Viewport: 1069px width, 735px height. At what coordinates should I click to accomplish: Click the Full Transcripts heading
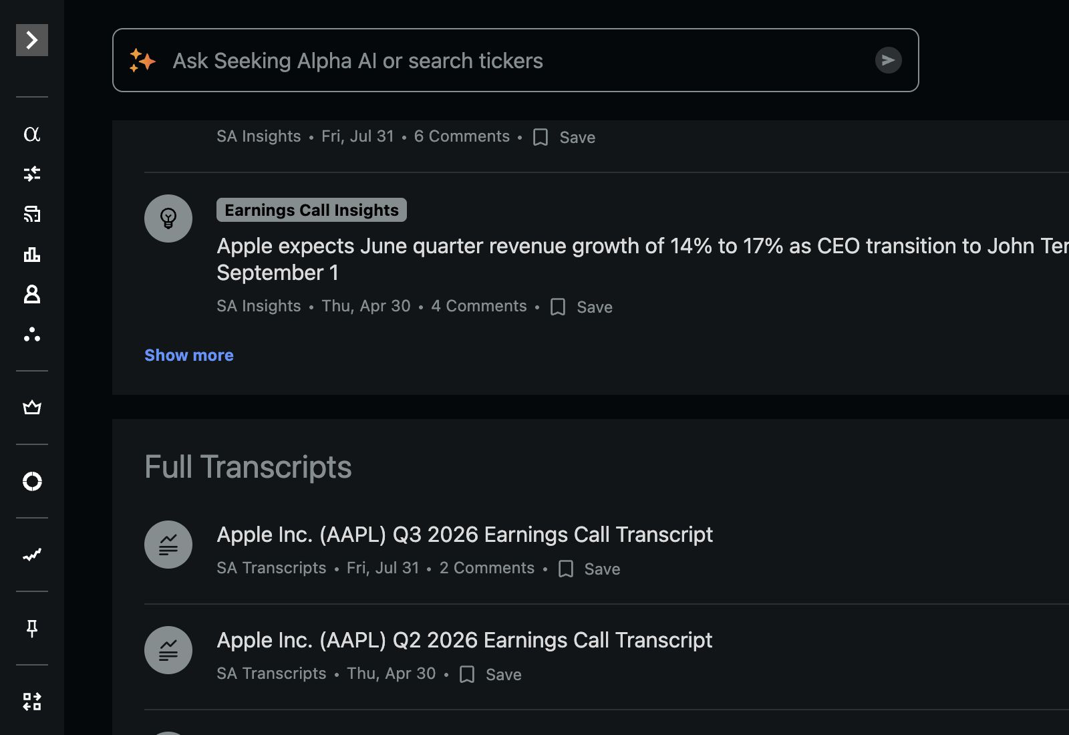pyautogui.click(x=248, y=467)
